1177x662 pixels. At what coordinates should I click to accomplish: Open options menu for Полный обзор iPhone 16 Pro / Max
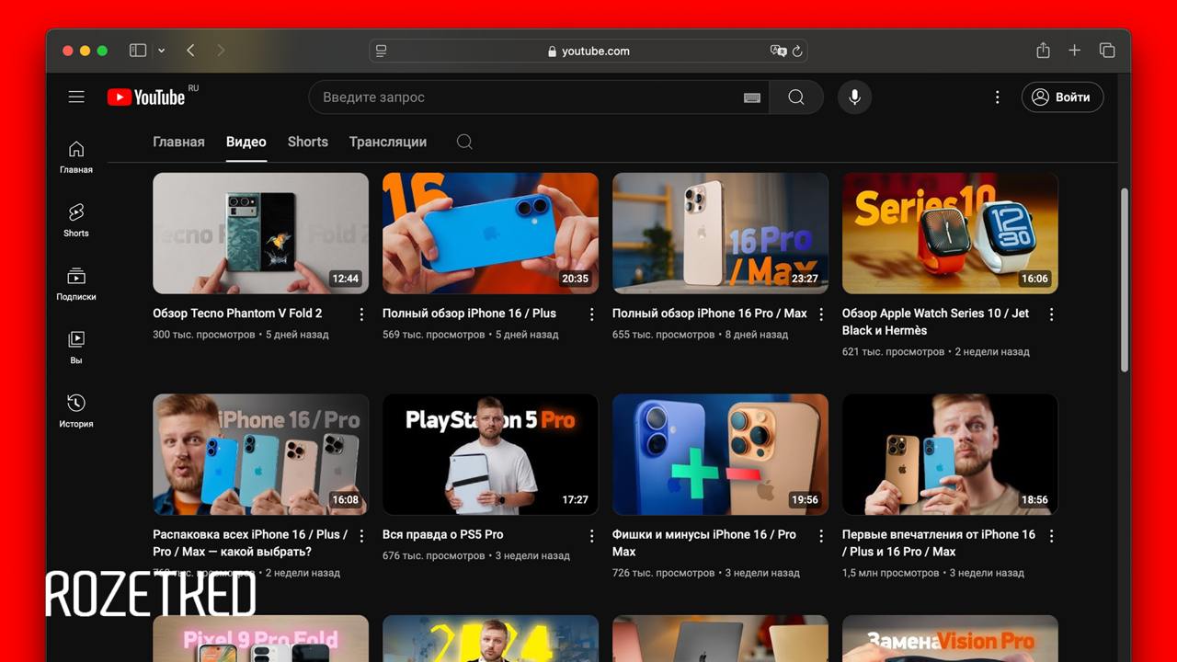pyautogui.click(x=821, y=314)
